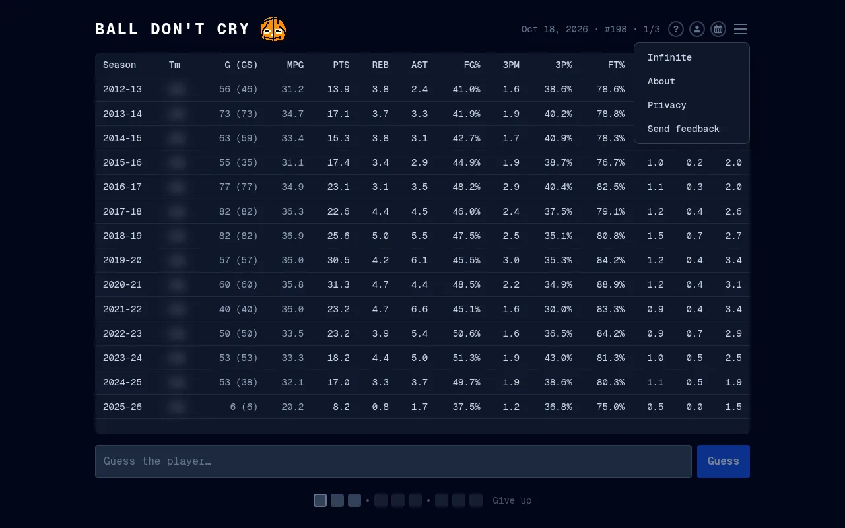Click the first guess progress square
Viewport: 845px width, 528px height.
point(320,500)
